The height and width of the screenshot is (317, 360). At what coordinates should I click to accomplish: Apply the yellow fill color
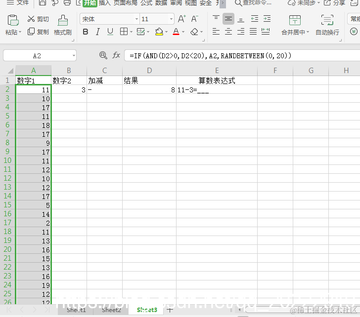click(x=159, y=32)
